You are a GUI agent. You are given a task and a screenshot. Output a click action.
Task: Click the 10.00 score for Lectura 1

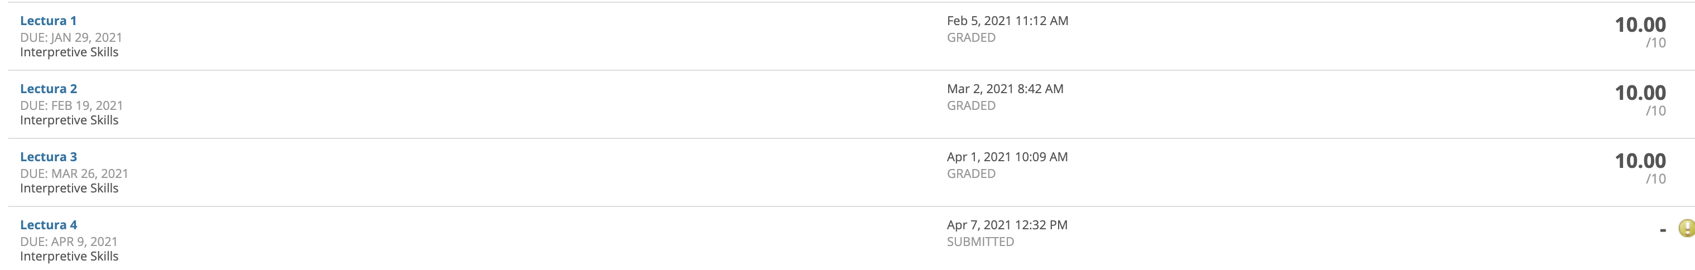[x=1640, y=25]
